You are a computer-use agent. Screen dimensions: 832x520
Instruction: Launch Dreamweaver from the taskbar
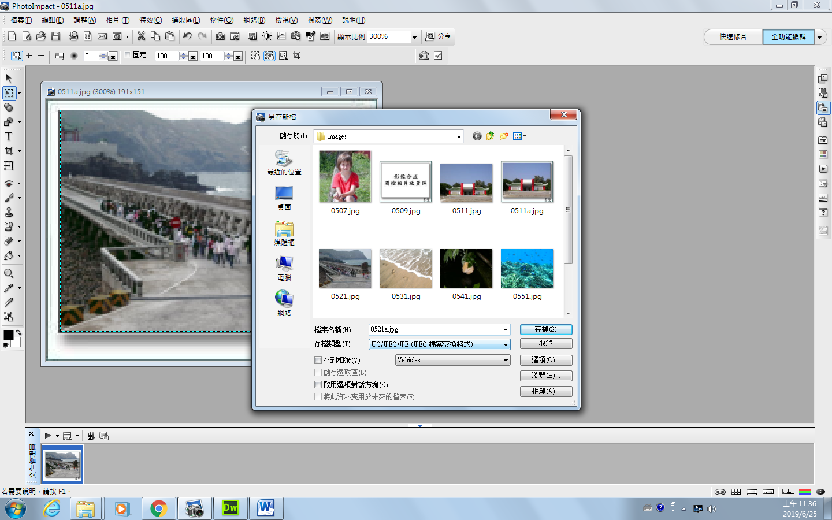230,508
